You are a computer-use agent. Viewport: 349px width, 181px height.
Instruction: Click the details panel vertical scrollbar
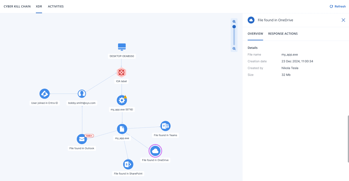pos(348,139)
